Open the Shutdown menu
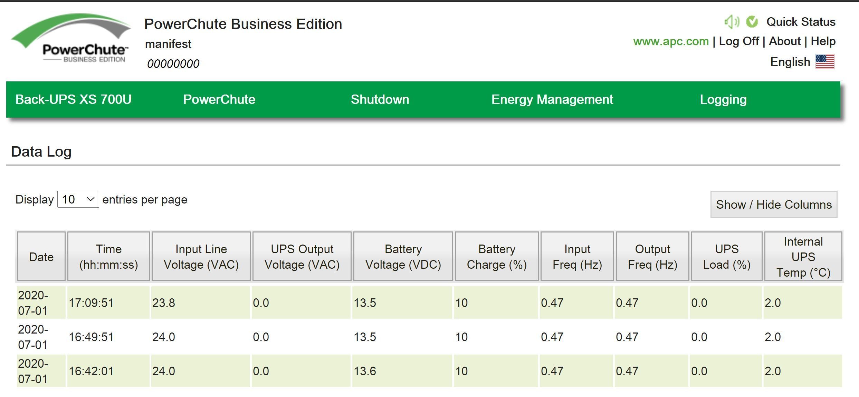The image size is (859, 397). (x=380, y=99)
